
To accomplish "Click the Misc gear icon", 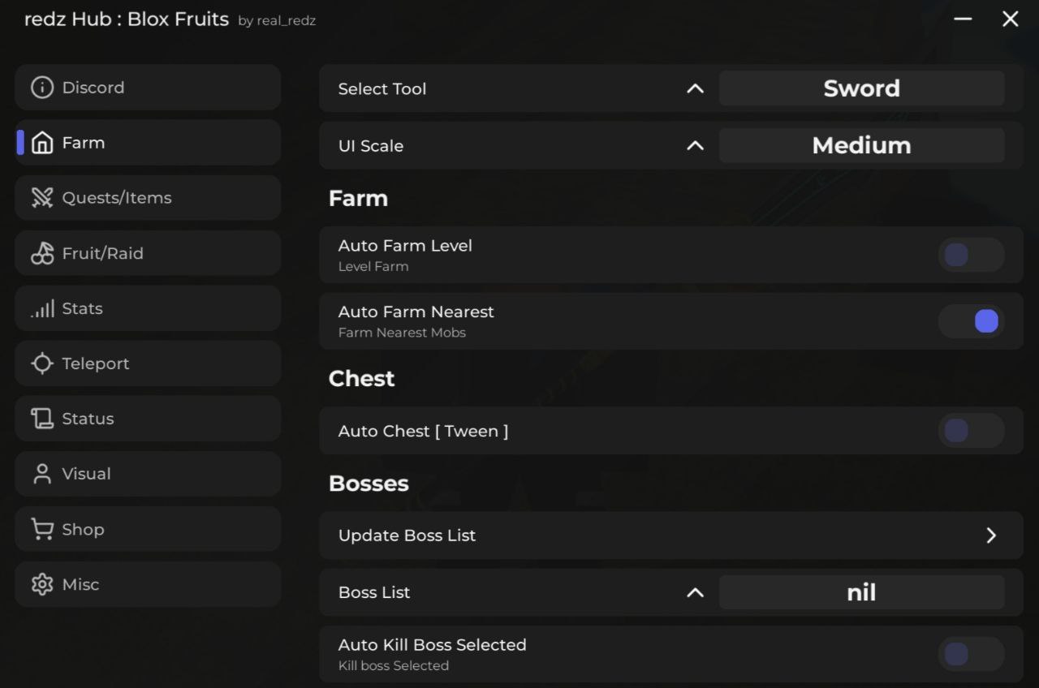I will click(x=42, y=584).
